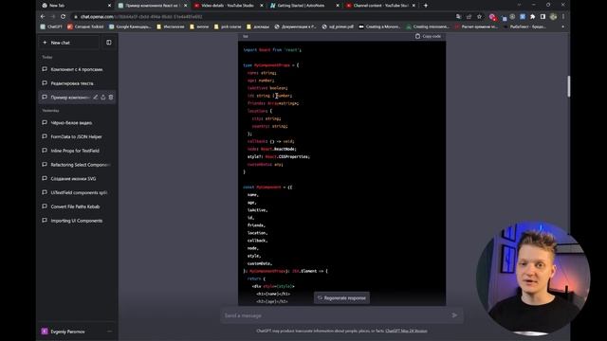The height and width of the screenshot is (341, 607).
Task: Open the Evgeniy Paromov account menu
Action: pos(77,332)
